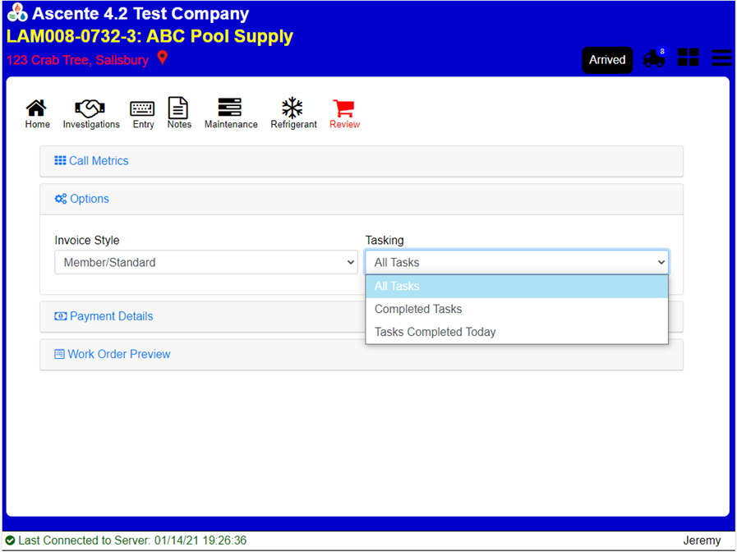This screenshot has height=552, width=737.
Task: Open the Maintenance icon
Action: pyautogui.click(x=230, y=108)
